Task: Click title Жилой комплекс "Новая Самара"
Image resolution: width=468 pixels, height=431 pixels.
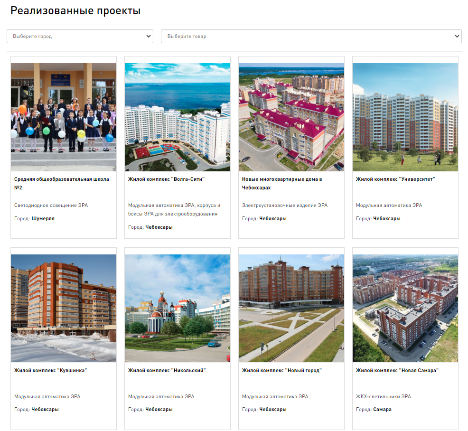Action: click(x=397, y=370)
